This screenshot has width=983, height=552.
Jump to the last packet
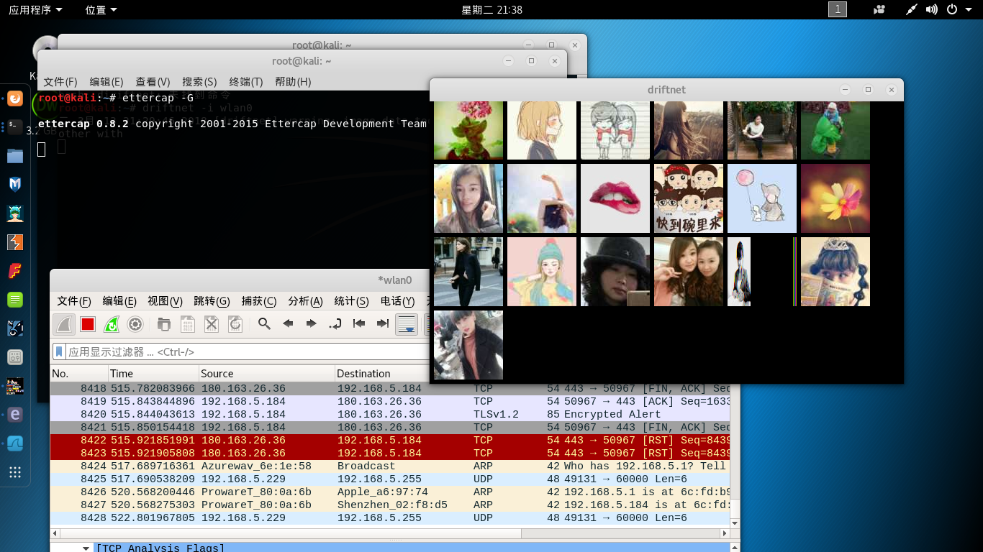tap(382, 324)
